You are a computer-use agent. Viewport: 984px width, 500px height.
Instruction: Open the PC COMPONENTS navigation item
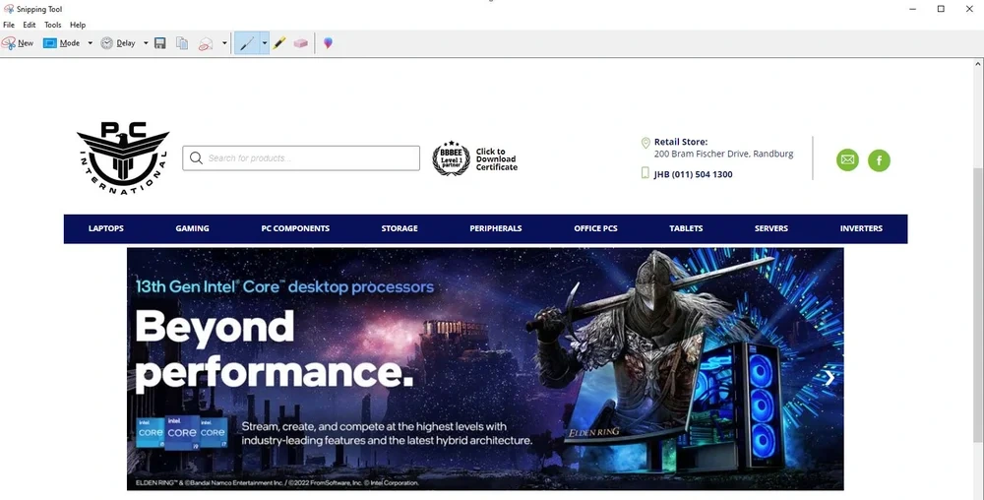(x=295, y=228)
